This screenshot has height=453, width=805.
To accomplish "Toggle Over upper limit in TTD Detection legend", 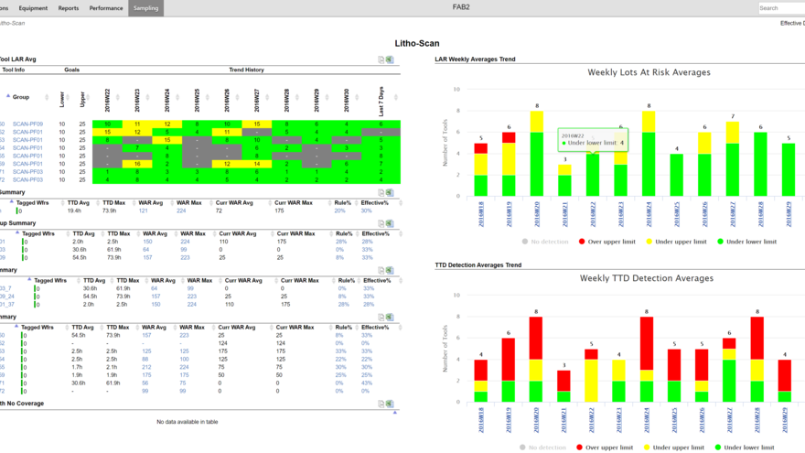I will click(x=605, y=448).
